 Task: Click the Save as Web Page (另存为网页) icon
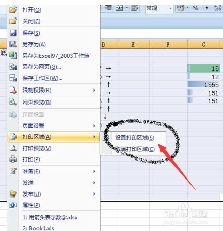(x=13, y=67)
